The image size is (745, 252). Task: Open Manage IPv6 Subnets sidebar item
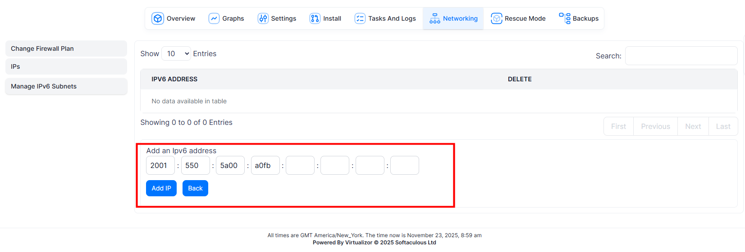[x=66, y=86]
